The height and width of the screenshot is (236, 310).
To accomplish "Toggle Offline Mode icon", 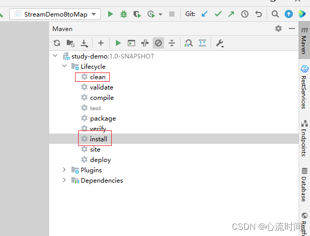I will [145, 43].
